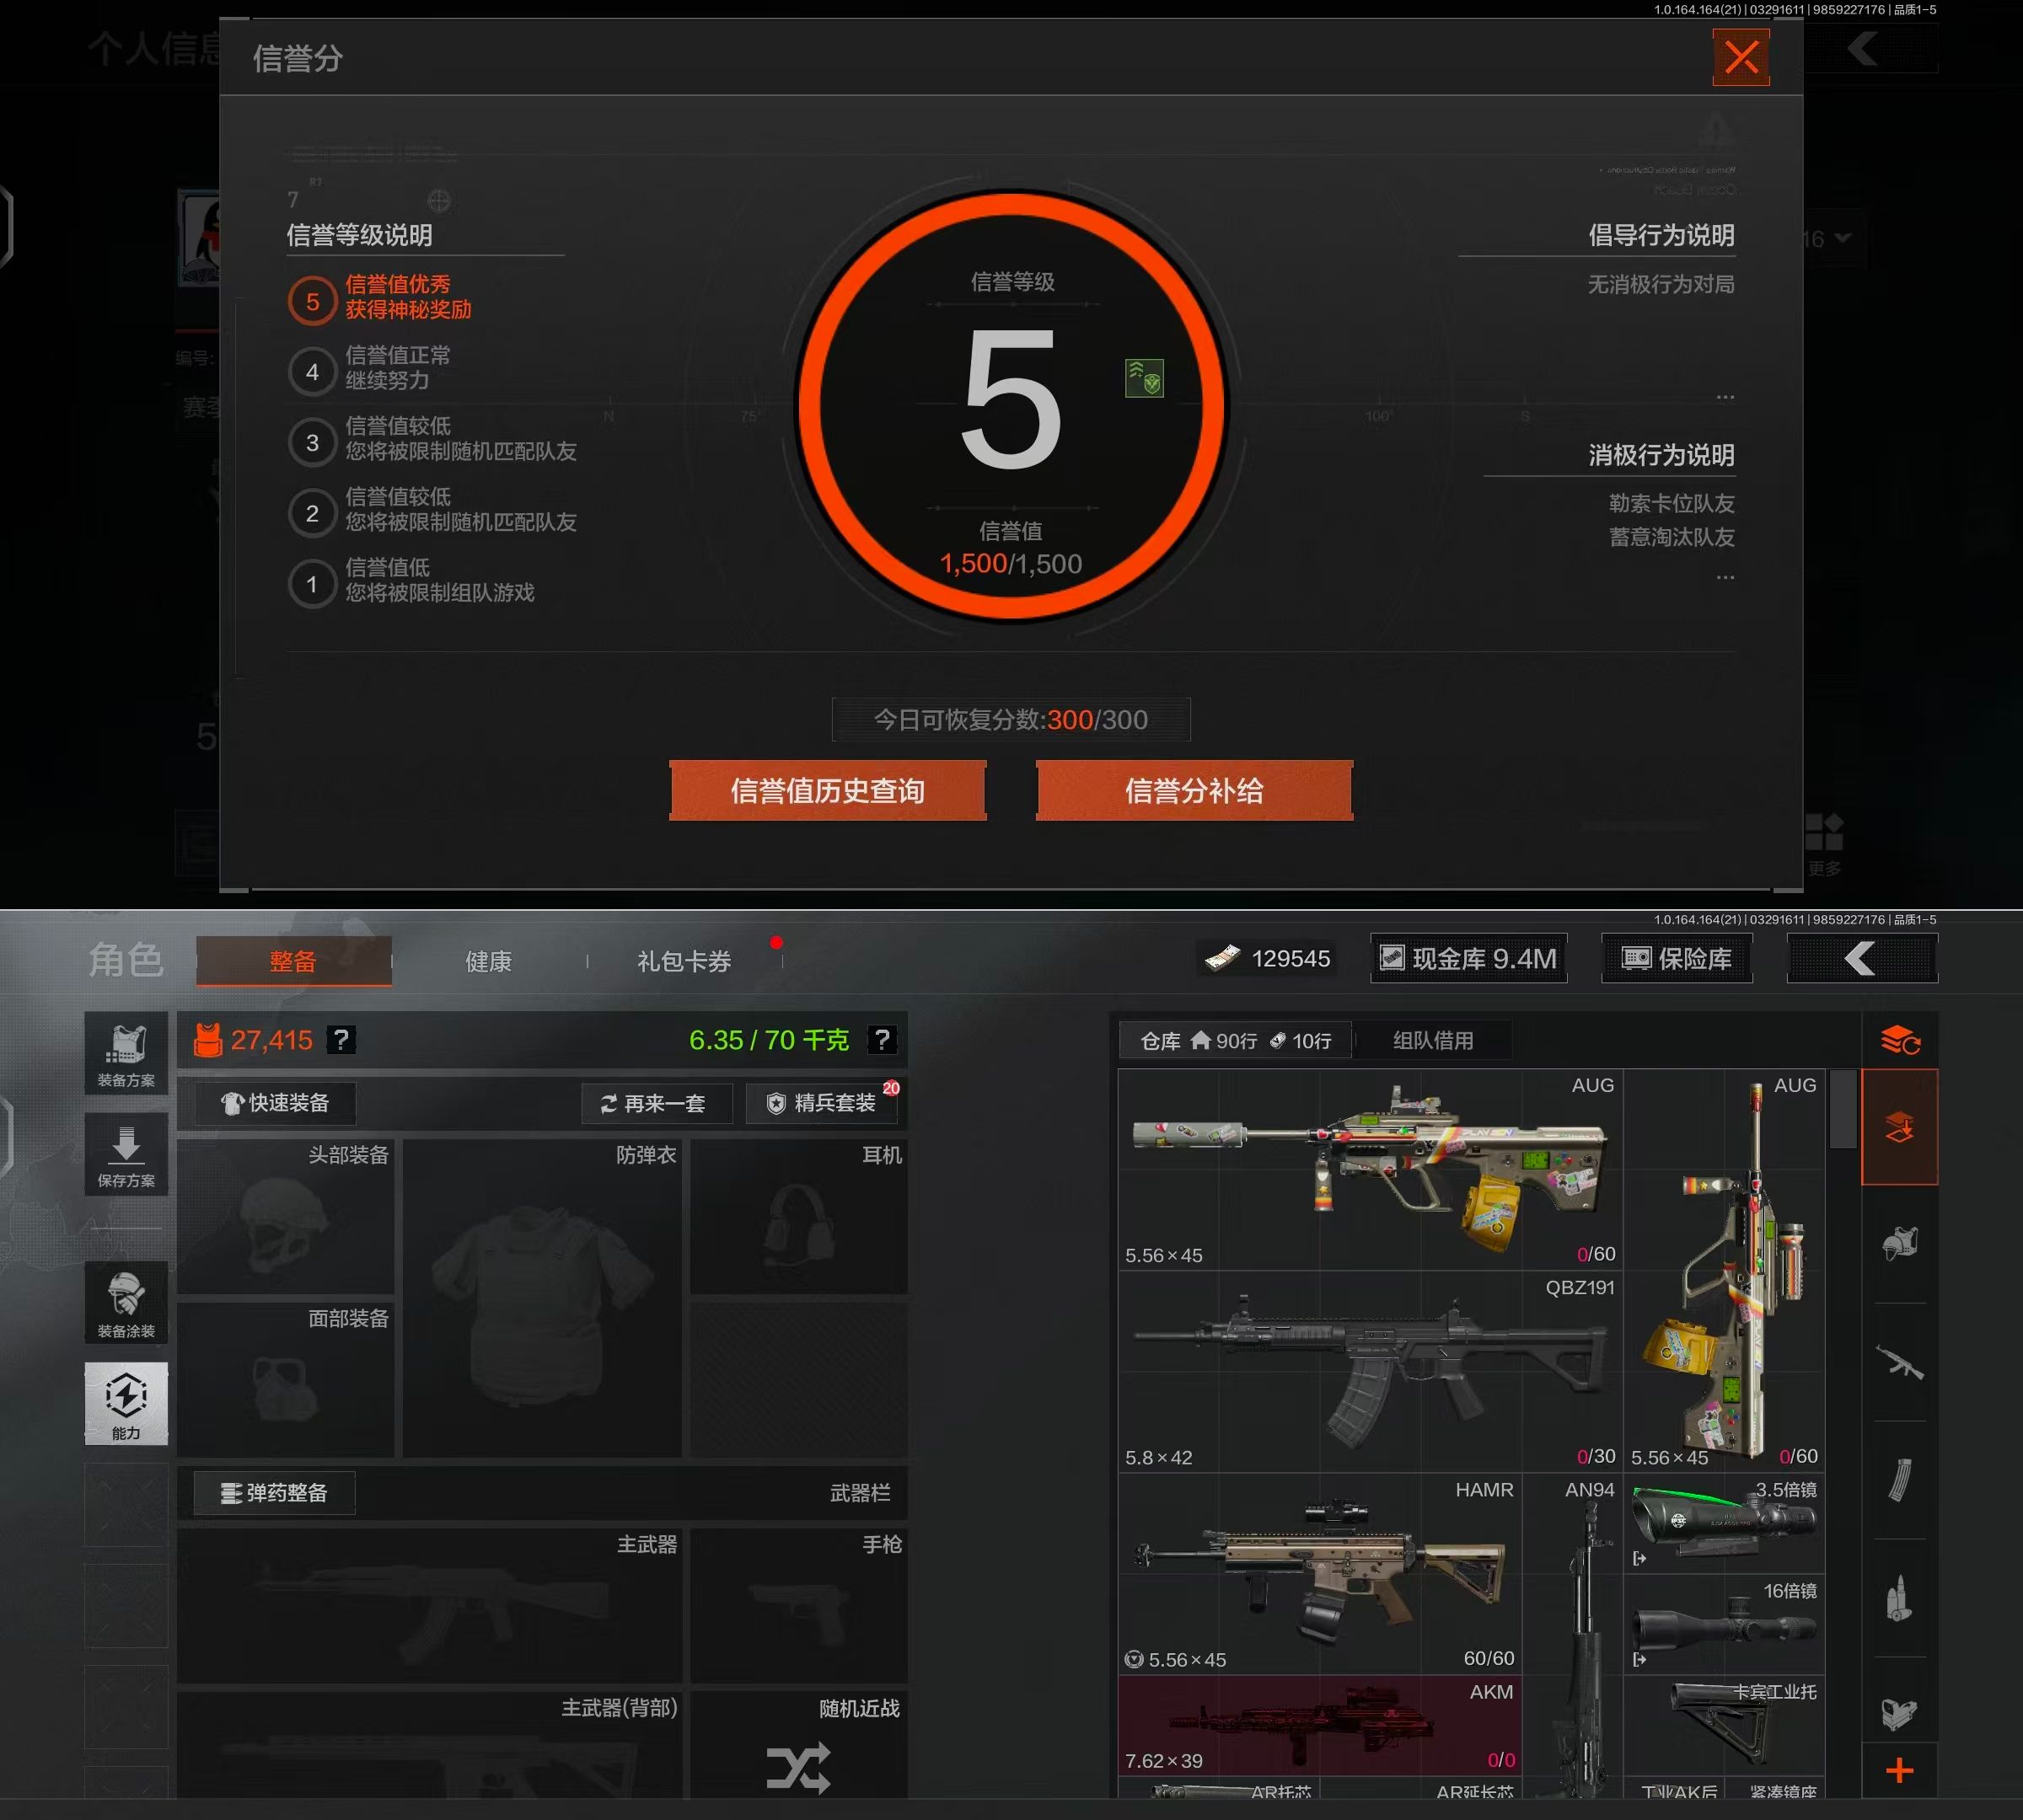Click the 信誉分补给 button
This screenshot has height=1820, width=2023.
point(1194,791)
